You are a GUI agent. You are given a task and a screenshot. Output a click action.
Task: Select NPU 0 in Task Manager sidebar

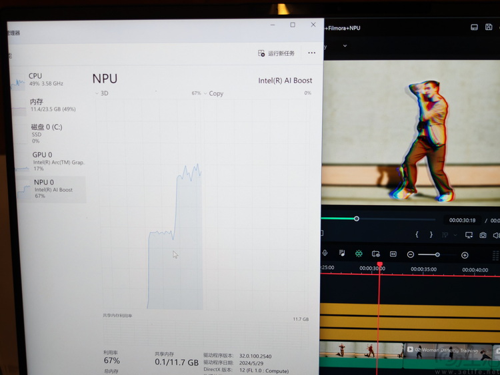click(x=51, y=189)
